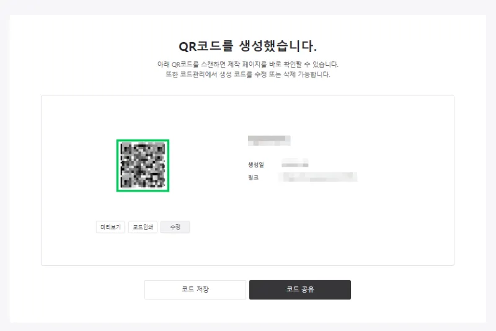Select the blurred creation date value
This screenshot has width=496, height=331.
coord(294,164)
